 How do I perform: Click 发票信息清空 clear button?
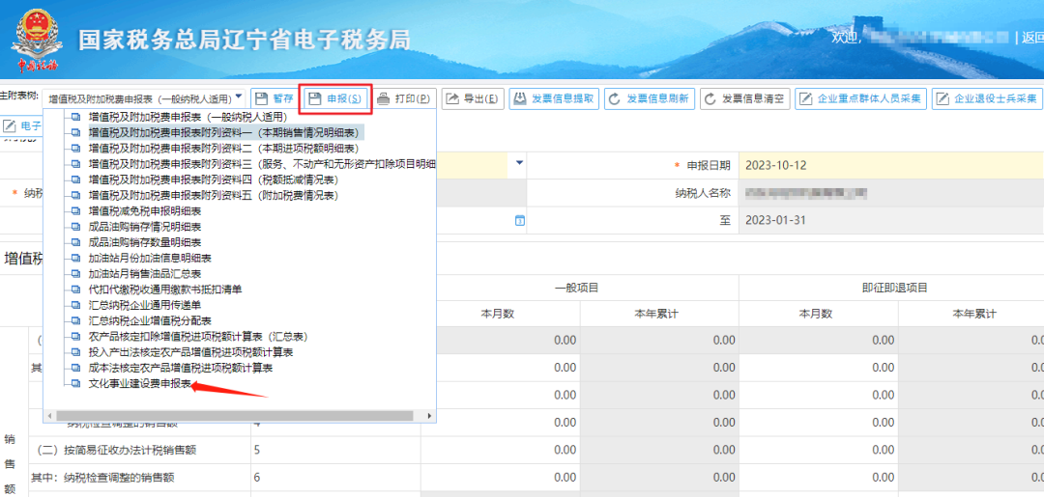(x=745, y=99)
